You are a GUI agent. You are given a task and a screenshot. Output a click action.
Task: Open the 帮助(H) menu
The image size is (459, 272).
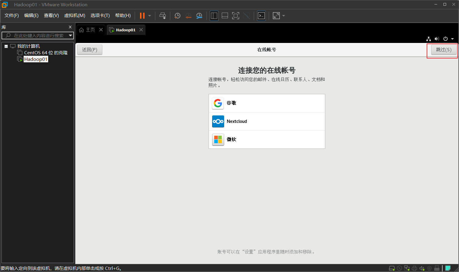tap(123, 16)
